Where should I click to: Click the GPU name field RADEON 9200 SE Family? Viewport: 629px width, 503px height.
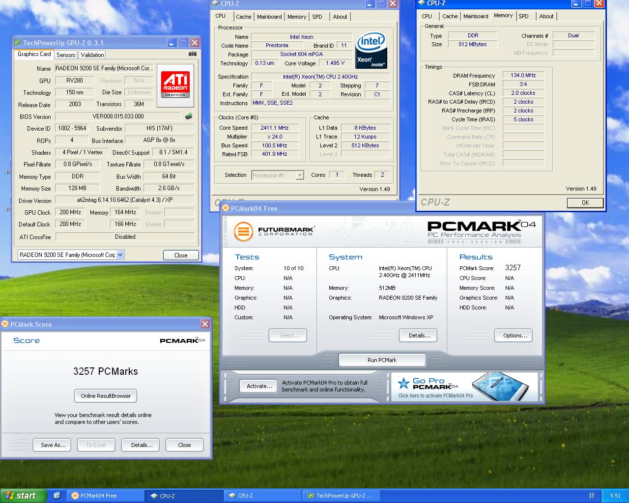click(104, 68)
